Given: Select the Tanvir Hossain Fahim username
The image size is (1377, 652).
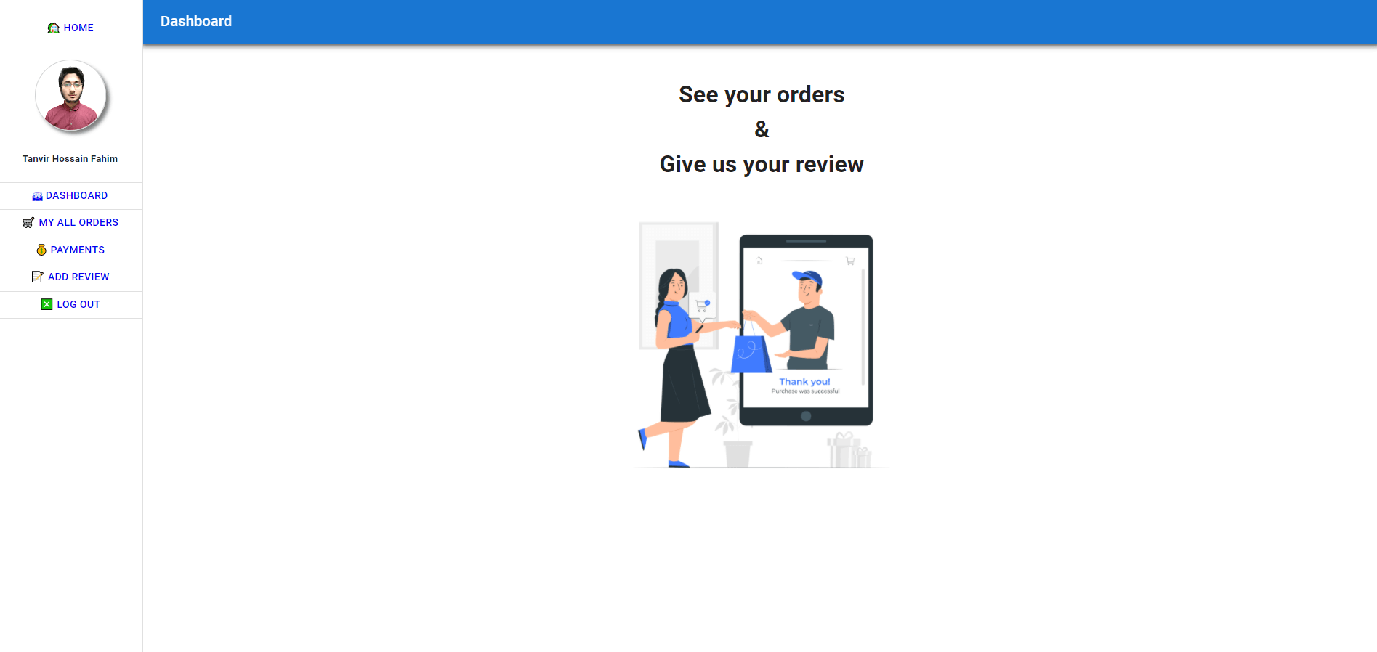Looking at the screenshot, I should [70, 159].
